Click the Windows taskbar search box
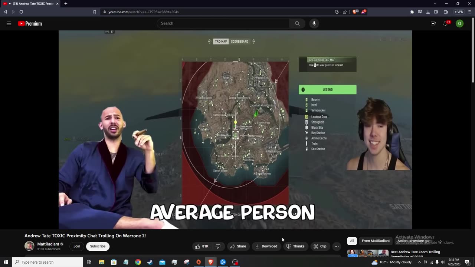This screenshot has height=267, width=475. 47,262
